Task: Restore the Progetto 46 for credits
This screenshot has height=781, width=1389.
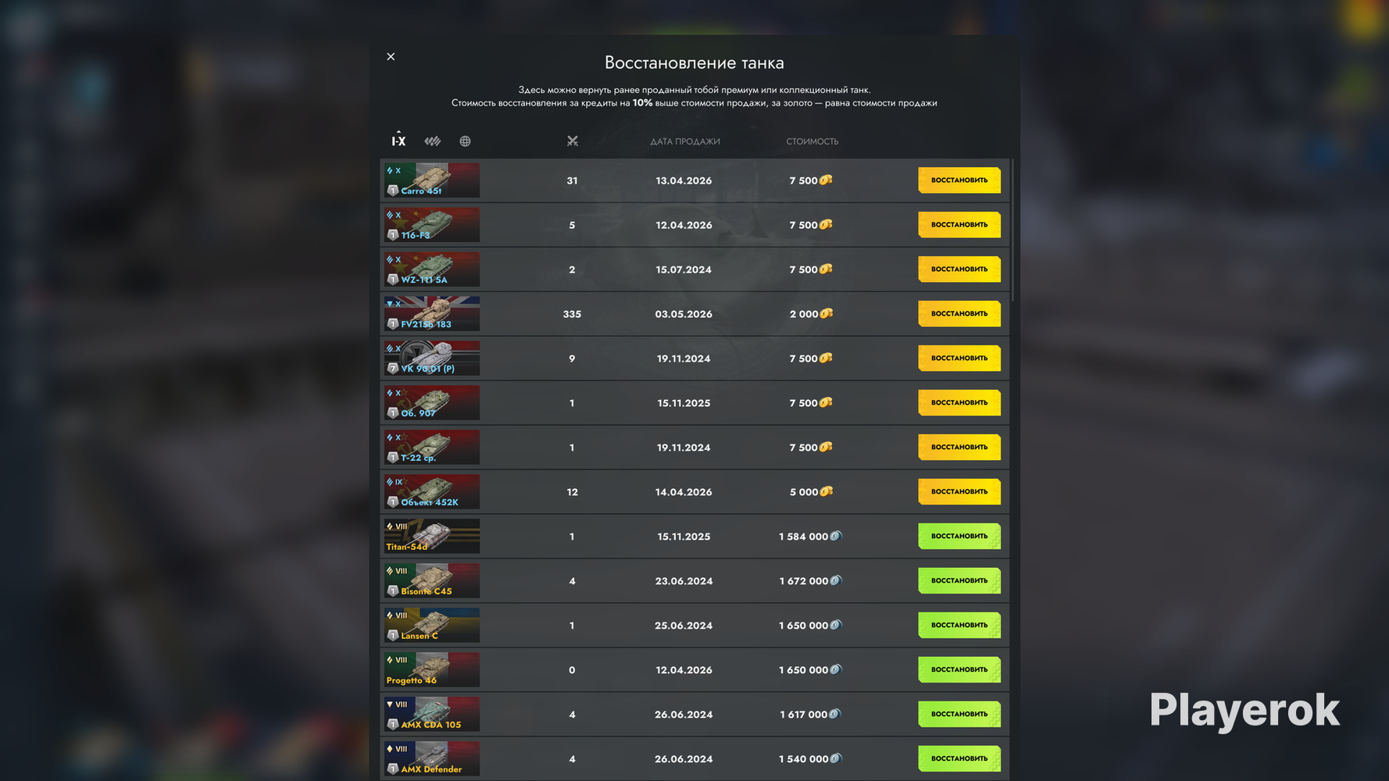Action: 959,670
